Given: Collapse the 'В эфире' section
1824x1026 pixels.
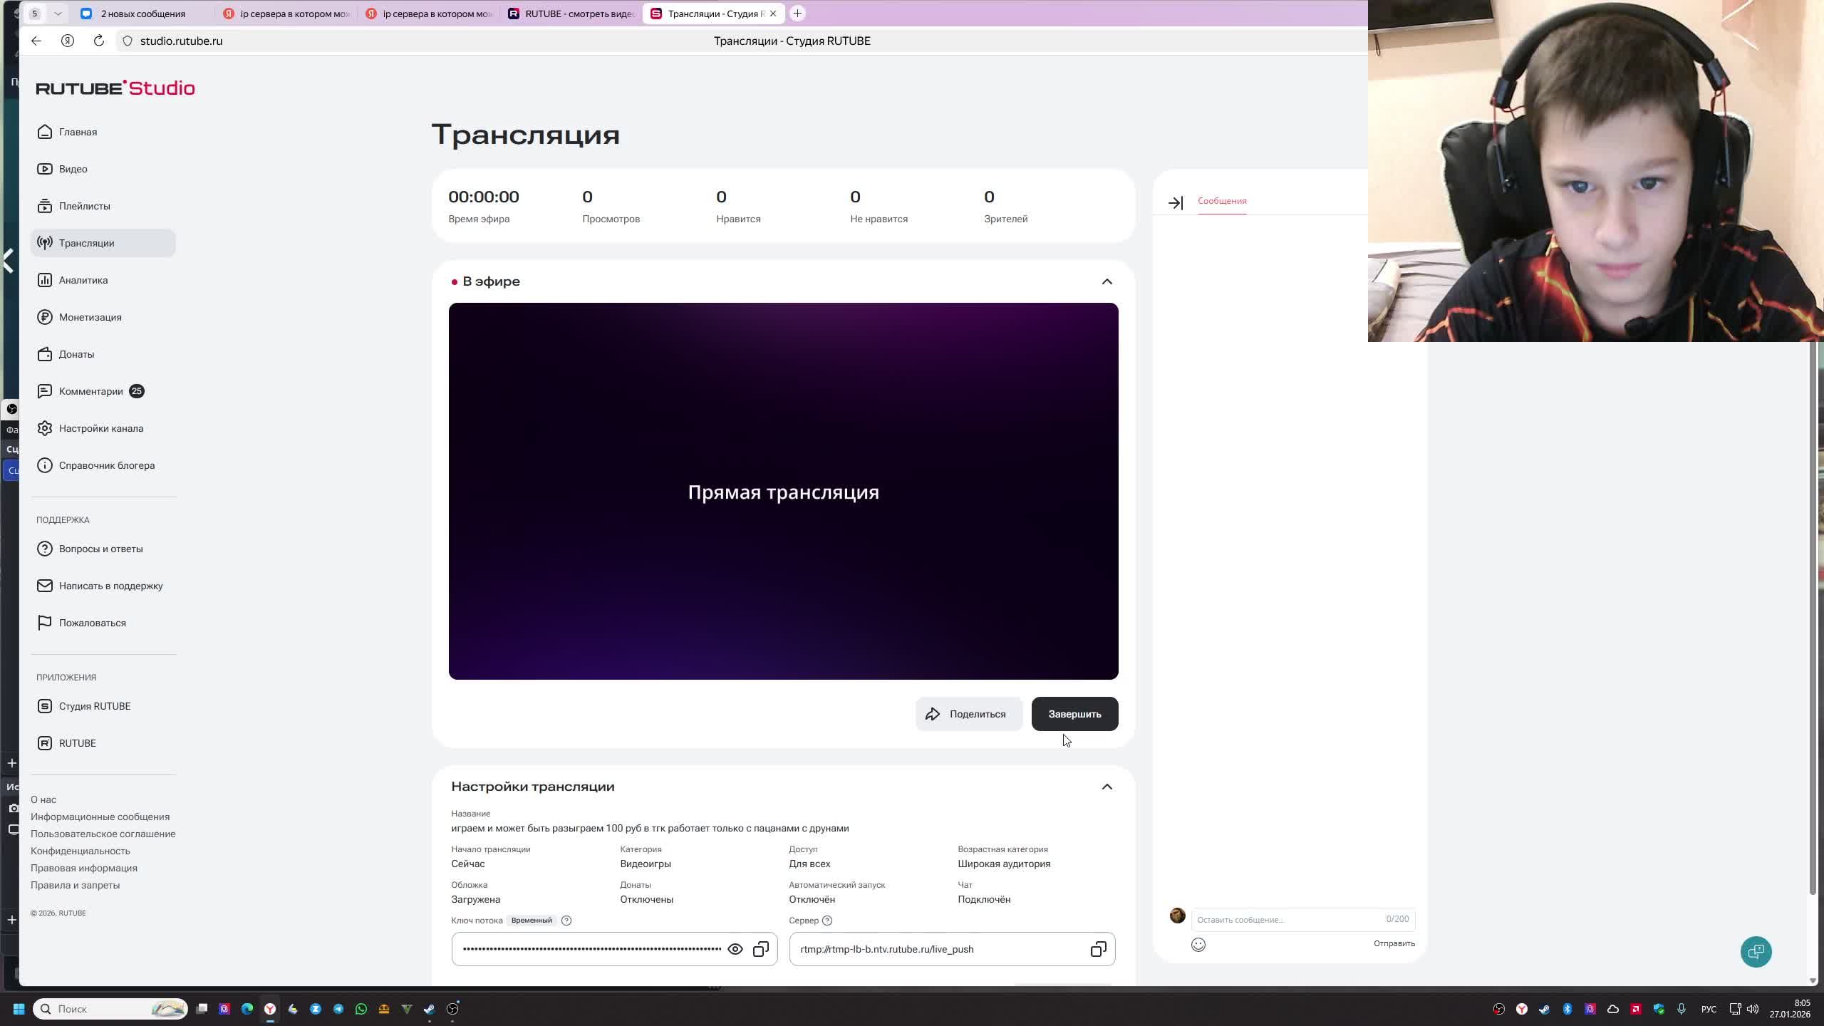Looking at the screenshot, I should coord(1107,281).
